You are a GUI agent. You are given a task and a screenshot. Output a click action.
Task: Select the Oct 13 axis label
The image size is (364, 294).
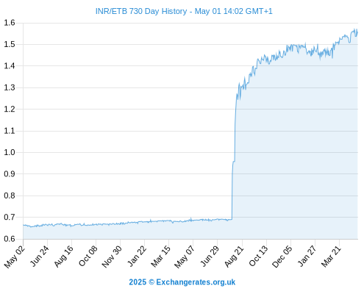click(258, 256)
